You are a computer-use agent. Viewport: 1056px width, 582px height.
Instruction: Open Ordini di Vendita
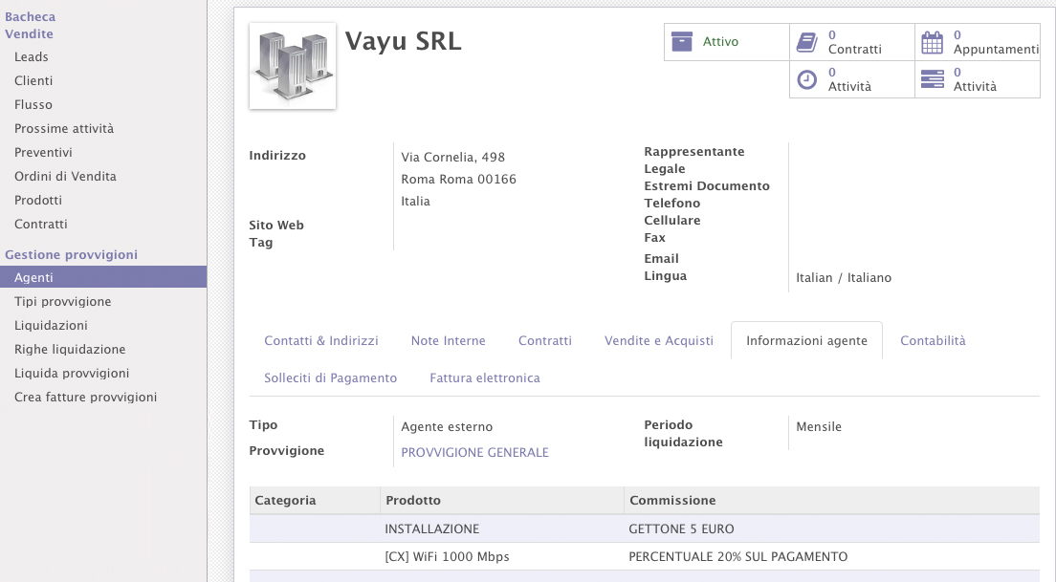pos(65,176)
